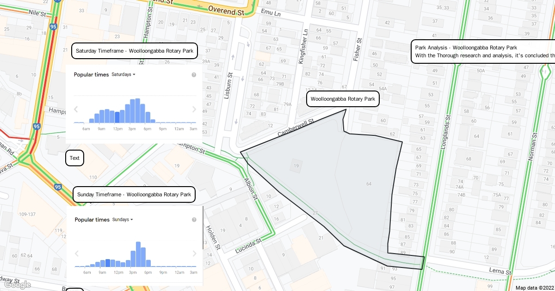
Task: Go to next day on Saturdays chart
Action: point(194,109)
